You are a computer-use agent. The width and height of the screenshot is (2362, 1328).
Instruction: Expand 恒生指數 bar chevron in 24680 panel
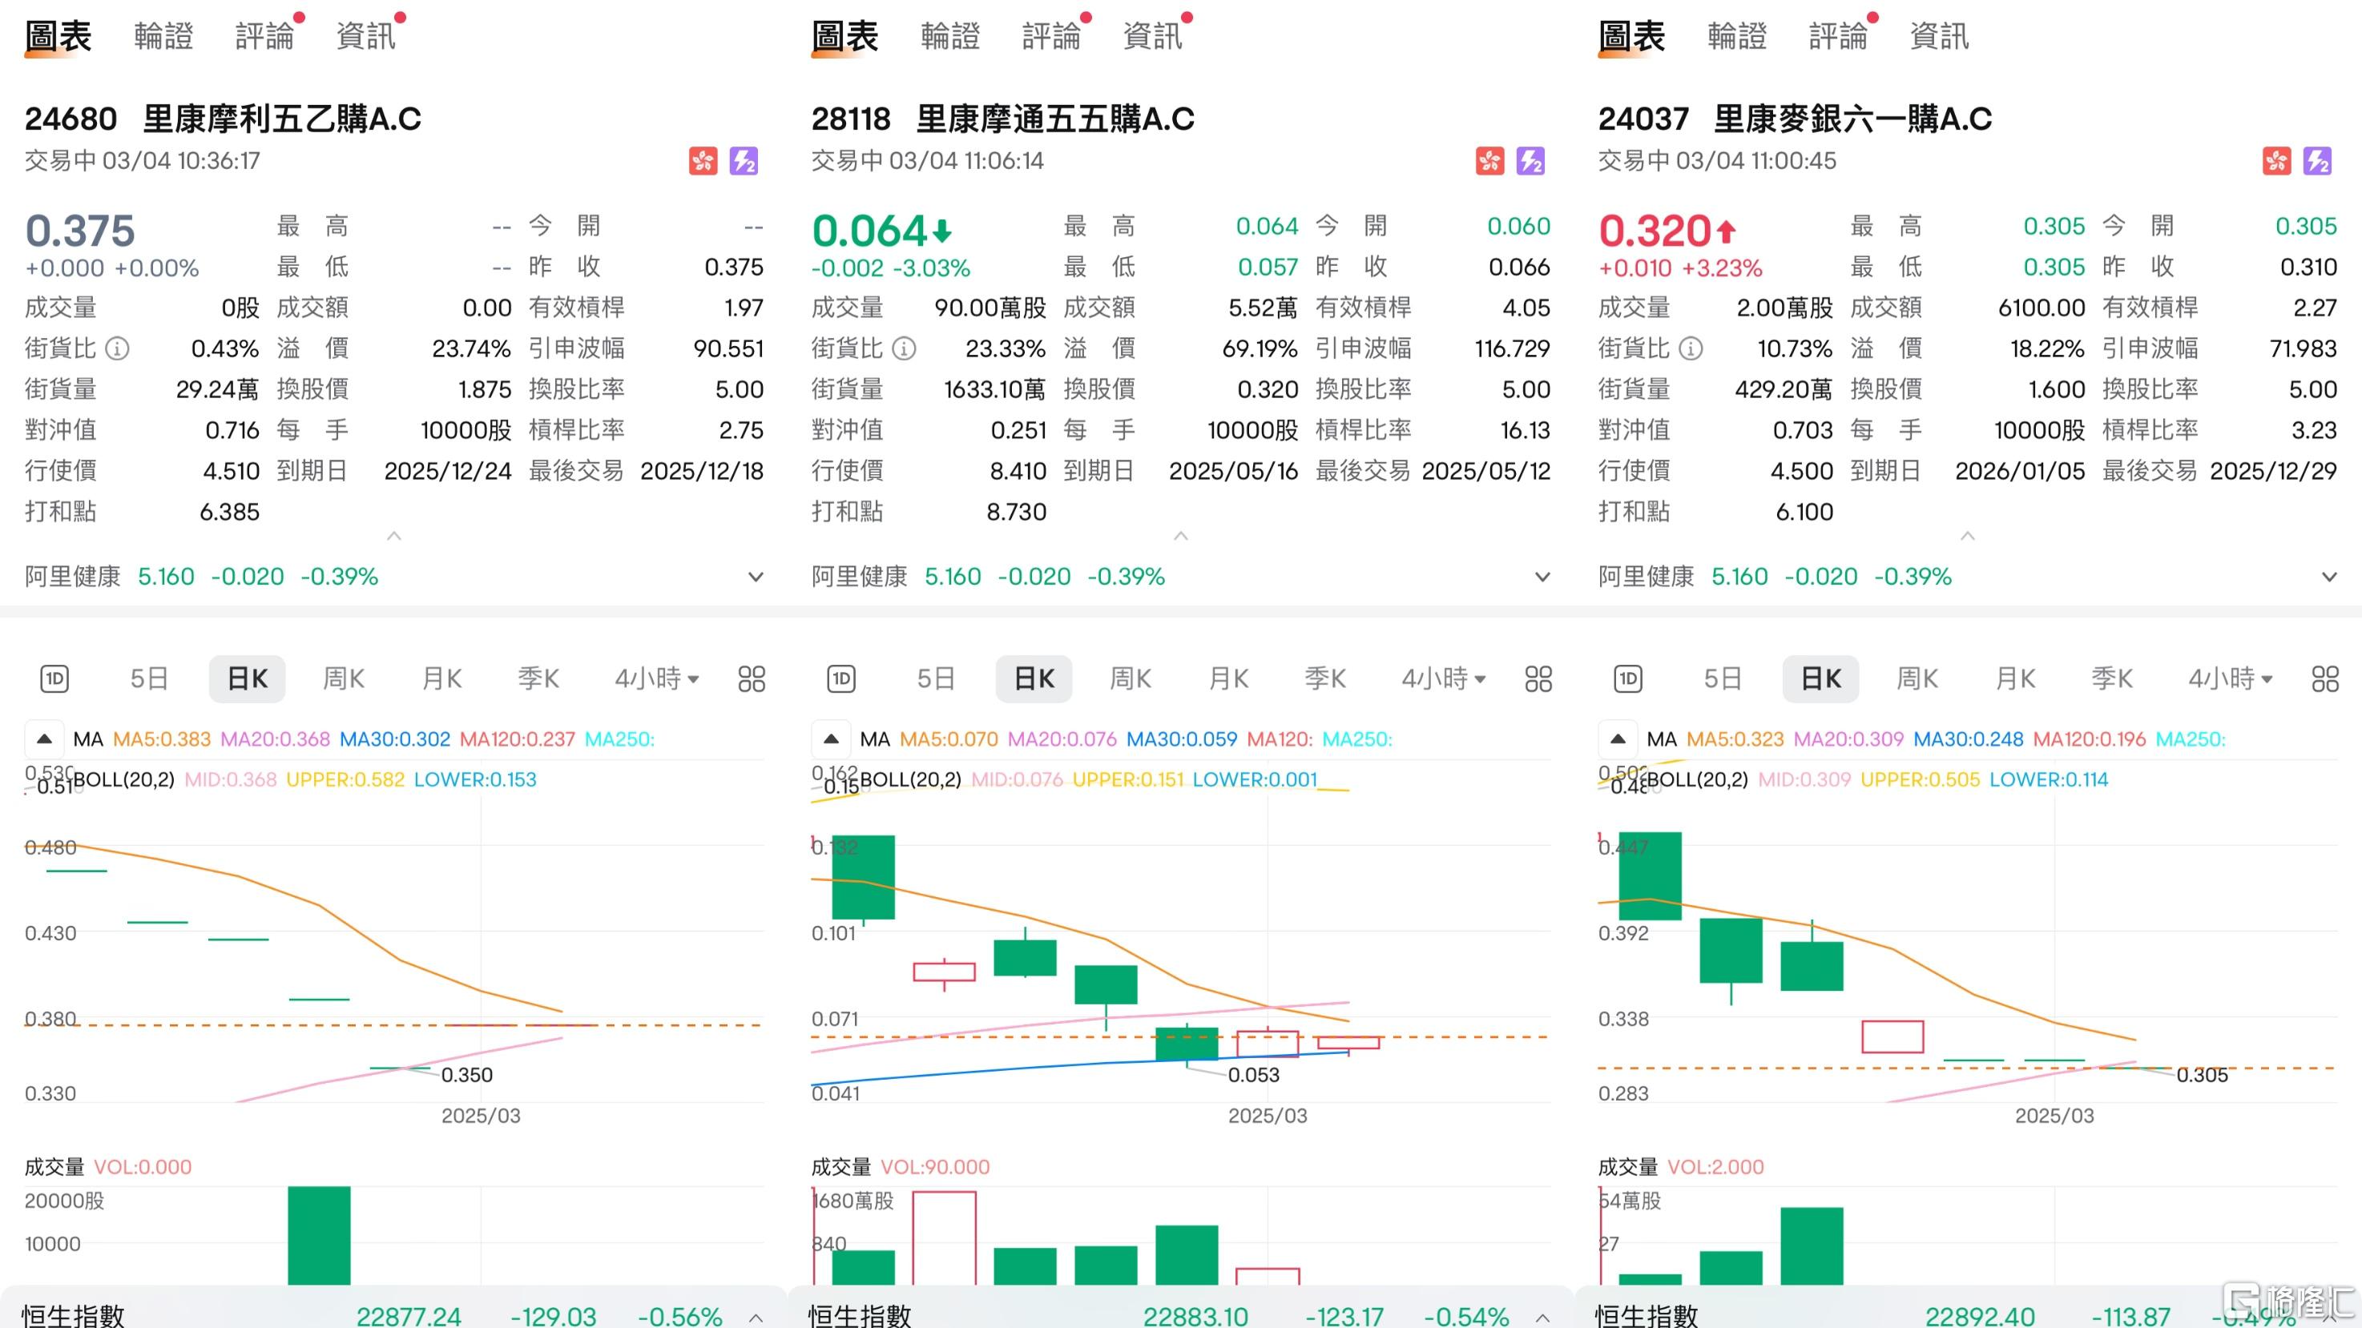756,1317
